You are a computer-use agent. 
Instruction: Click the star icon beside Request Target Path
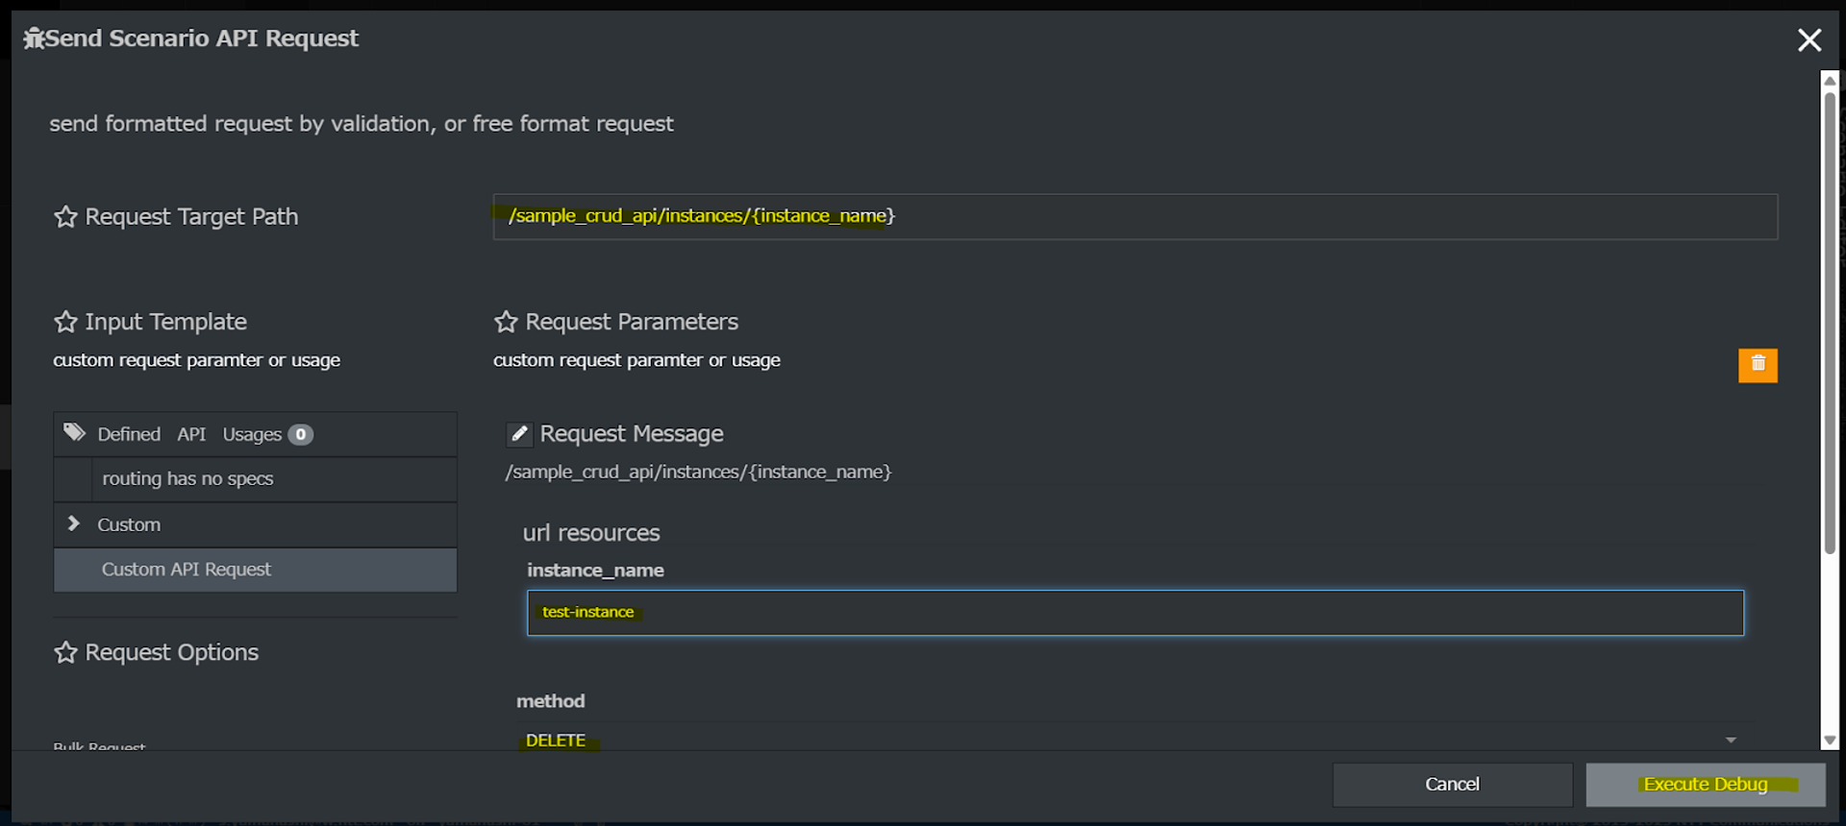pos(65,217)
